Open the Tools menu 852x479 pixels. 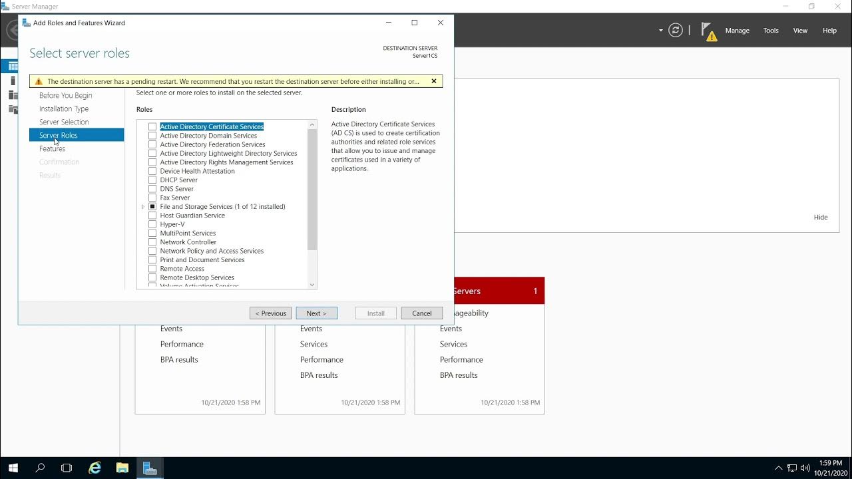(x=771, y=31)
